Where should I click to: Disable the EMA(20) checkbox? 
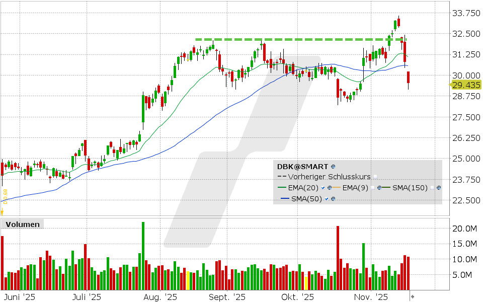pos(323,187)
